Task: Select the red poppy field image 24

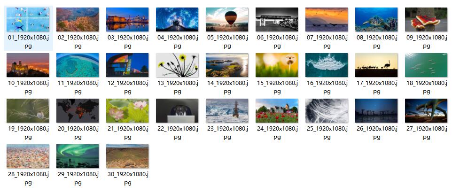Action: click(x=277, y=111)
